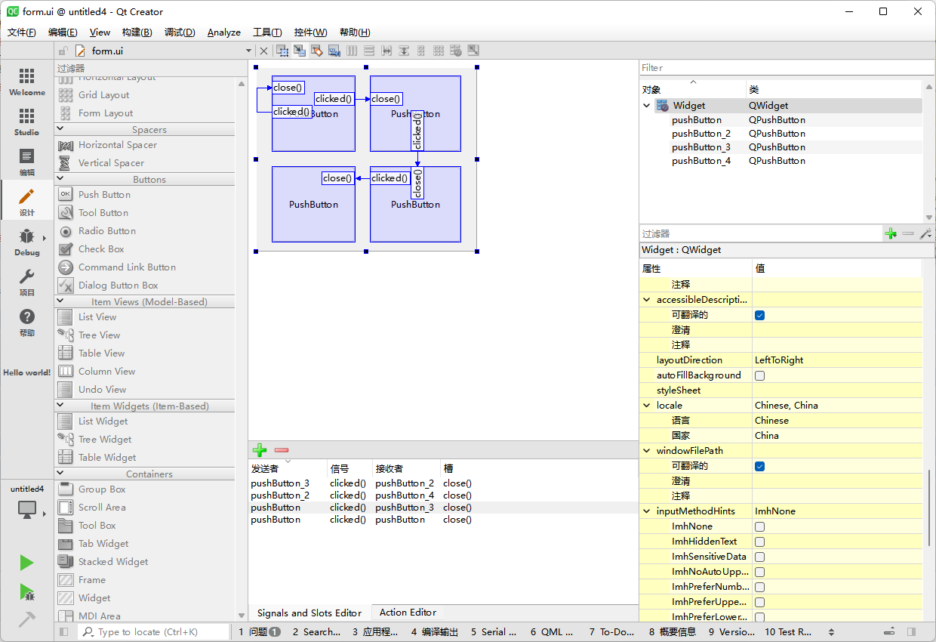This screenshot has width=936, height=642.
Task: Open the Welcome mode
Action: 26,82
